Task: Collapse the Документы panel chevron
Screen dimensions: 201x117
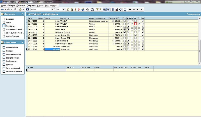Action: coord(22,14)
